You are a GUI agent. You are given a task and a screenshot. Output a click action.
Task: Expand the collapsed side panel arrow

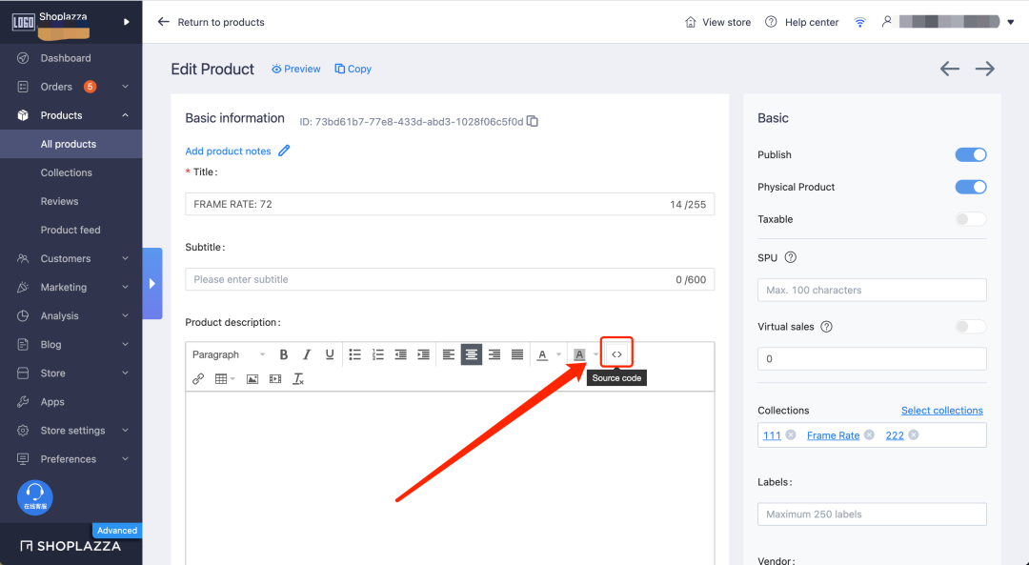(x=152, y=284)
